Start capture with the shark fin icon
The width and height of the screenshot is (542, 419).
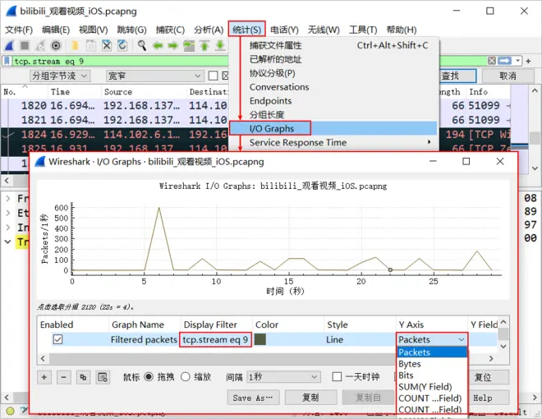pyautogui.click(x=9, y=46)
